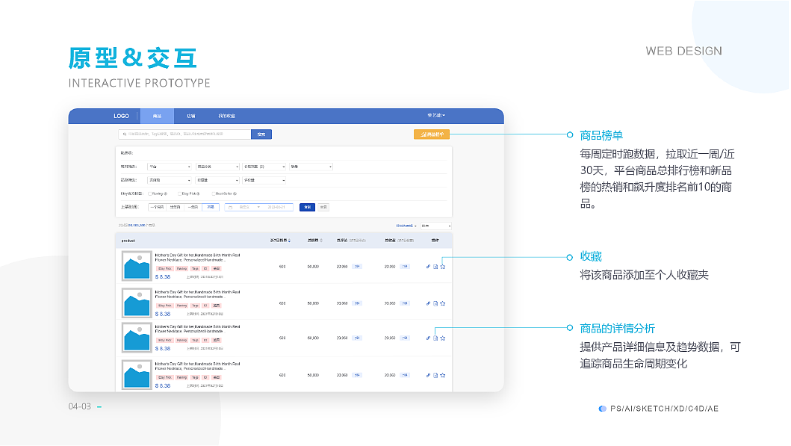This screenshot has height=446, width=791.
Task: Click the link icon in third product row
Action: click(x=428, y=338)
